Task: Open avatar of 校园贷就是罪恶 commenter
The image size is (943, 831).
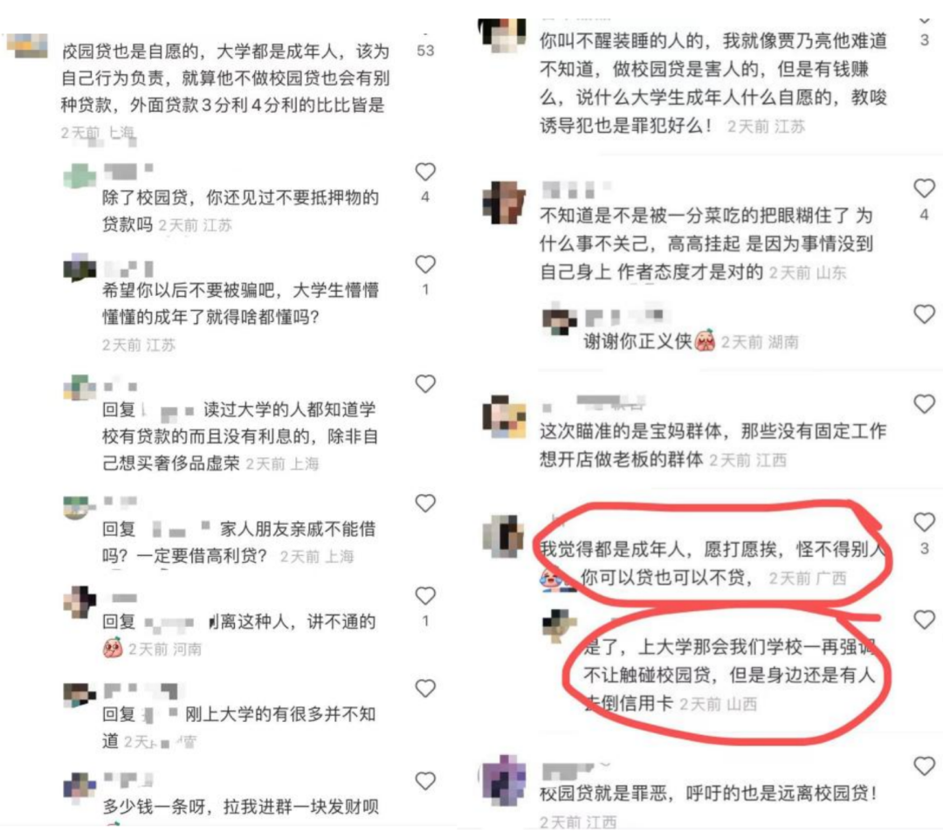Action: coord(504,776)
